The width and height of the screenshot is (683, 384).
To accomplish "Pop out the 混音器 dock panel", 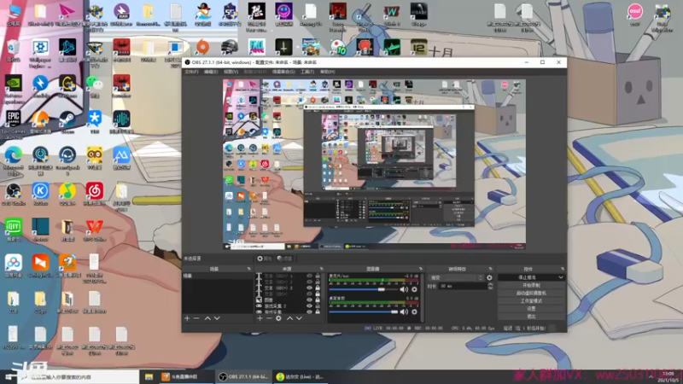I will 420,269.
